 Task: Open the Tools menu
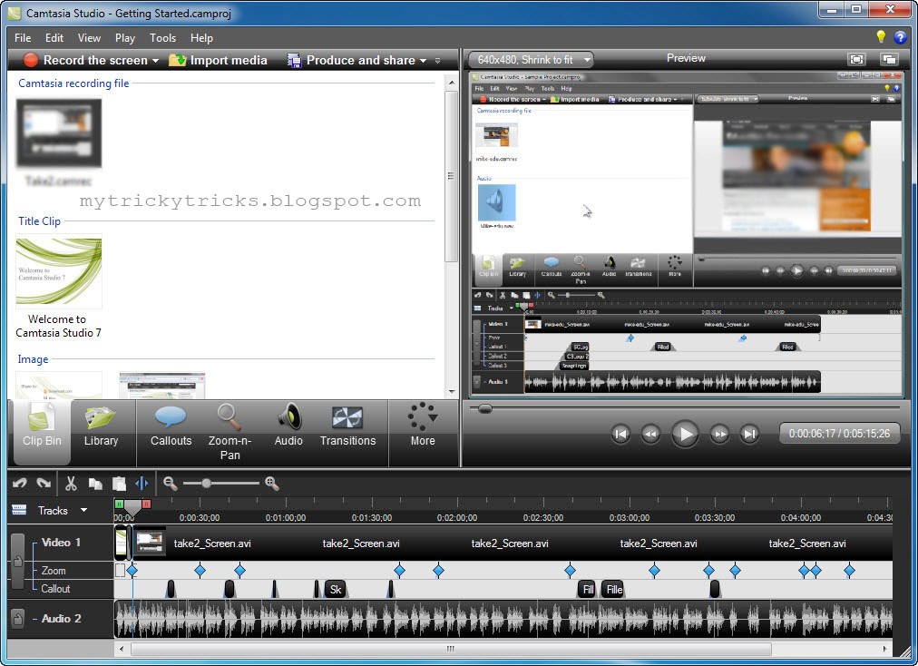(162, 37)
